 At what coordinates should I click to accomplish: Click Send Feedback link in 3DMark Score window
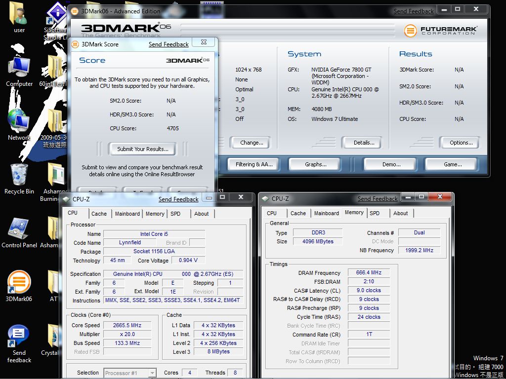[x=169, y=44]
